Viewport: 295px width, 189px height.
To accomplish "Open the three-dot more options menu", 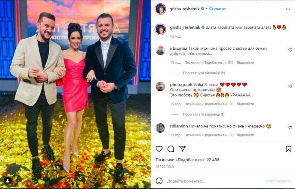I will (288, 9).
